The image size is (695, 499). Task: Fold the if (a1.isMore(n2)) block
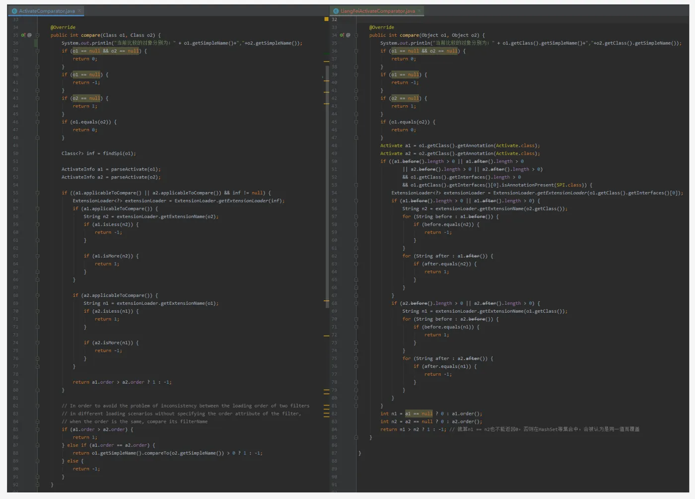tap(37, 256)
